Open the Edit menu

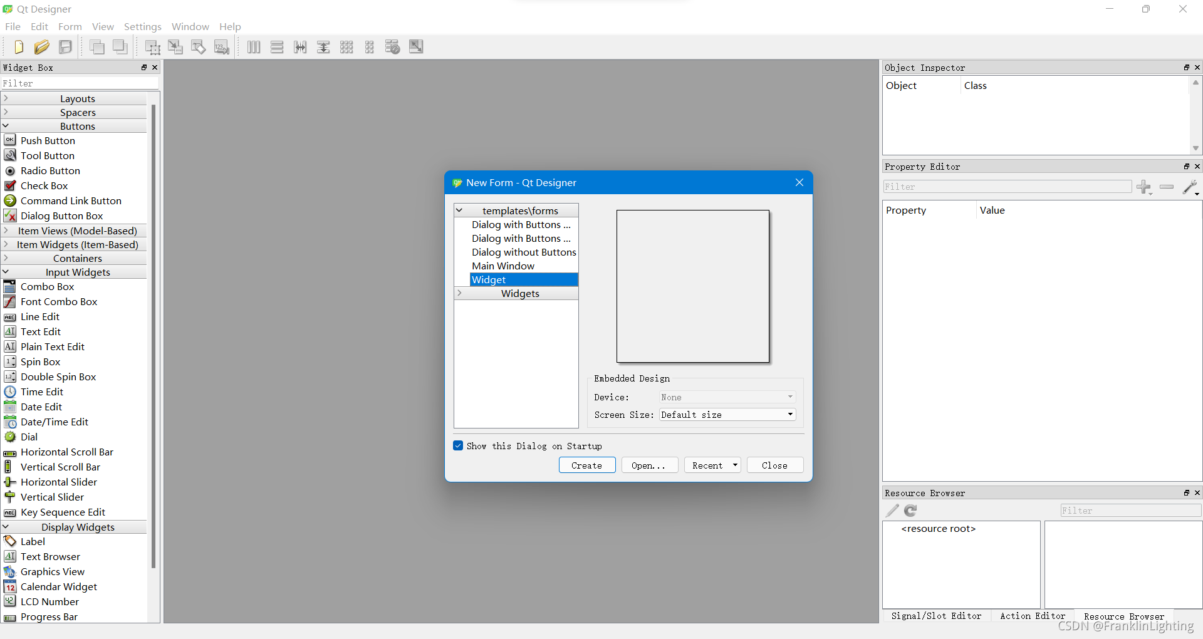click(x=39, y=26)
